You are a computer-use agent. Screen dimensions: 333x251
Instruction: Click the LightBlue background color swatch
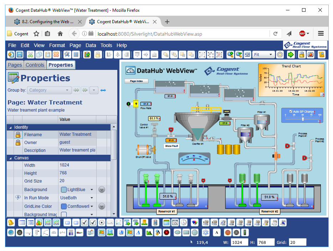click(x=63, y=190)
